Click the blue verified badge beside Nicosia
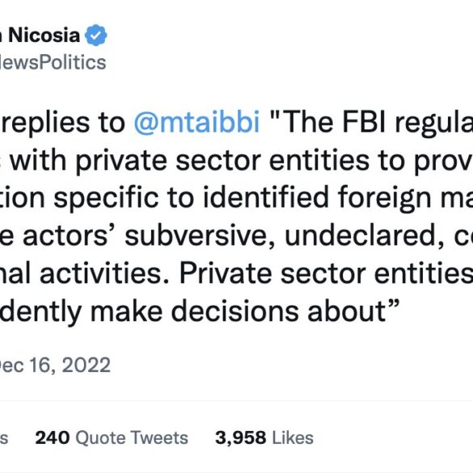This screenshot has height=473, width=473. (96, 35)
